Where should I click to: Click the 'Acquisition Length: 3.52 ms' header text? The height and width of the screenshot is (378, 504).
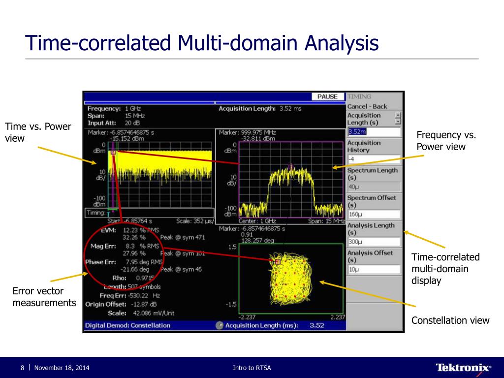260,109
